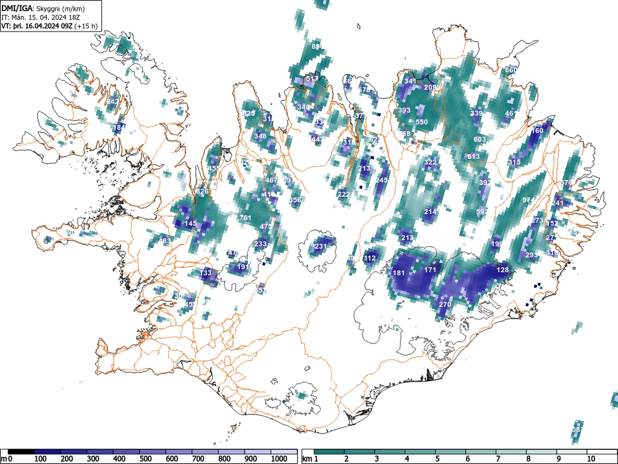Click the 550 visibility value on the map
The width and height of the screenshot is (618, 464).
pyautogui.click(x=421, y=122)
